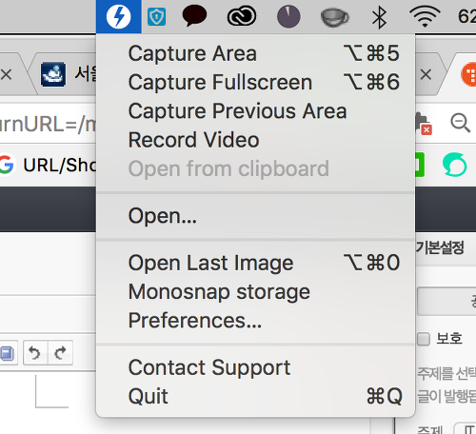The image size is (476, 434).
Task: Click the black speech bubble menu bar icon
Action: click(x=194, y=15)
